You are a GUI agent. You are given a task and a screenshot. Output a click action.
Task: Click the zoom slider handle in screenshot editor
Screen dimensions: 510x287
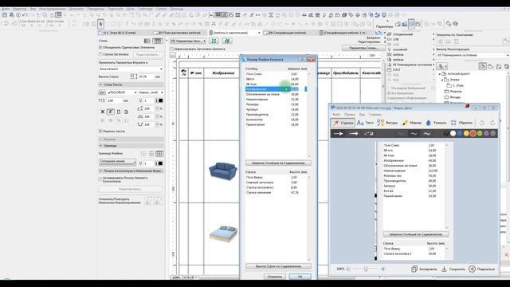pyautogui.click(x=366, y=269)
